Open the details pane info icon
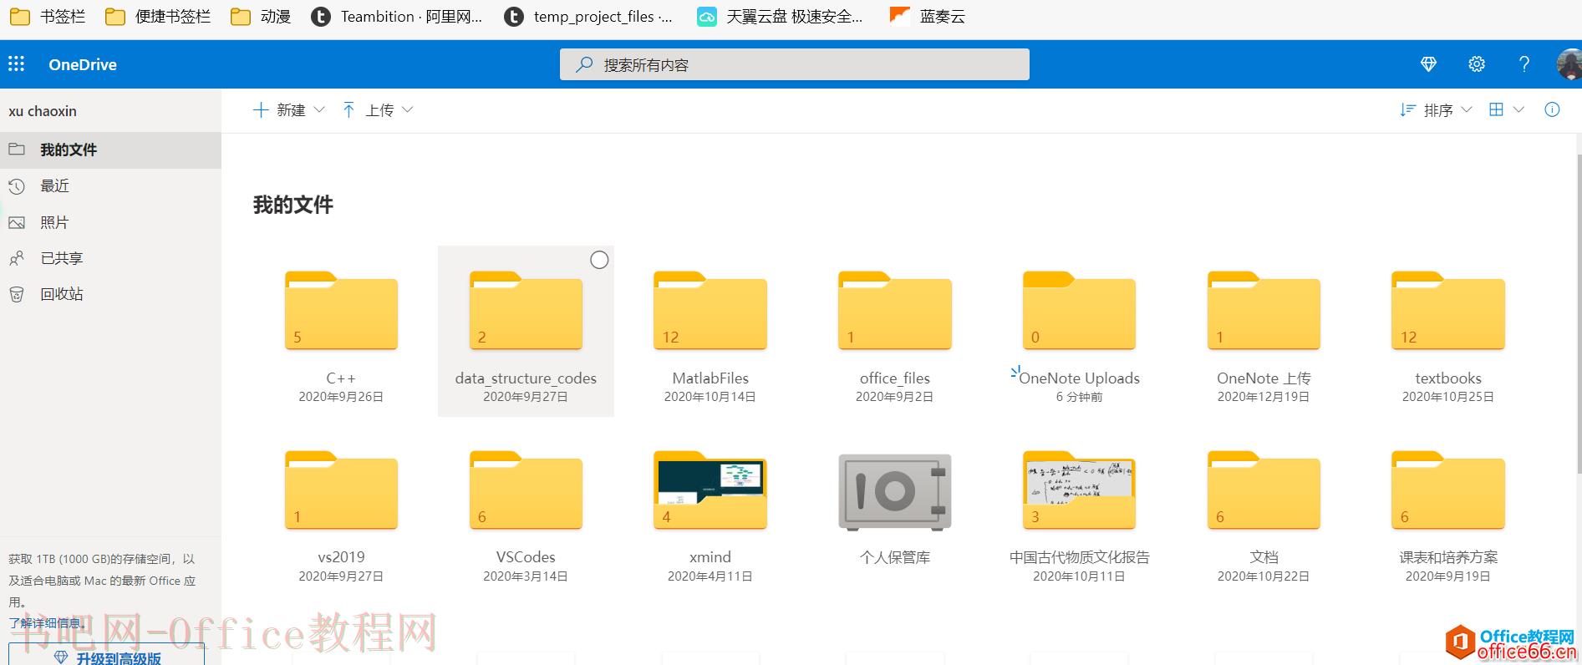Viewport: 1582px width, 665px height. coord(1552,109)
